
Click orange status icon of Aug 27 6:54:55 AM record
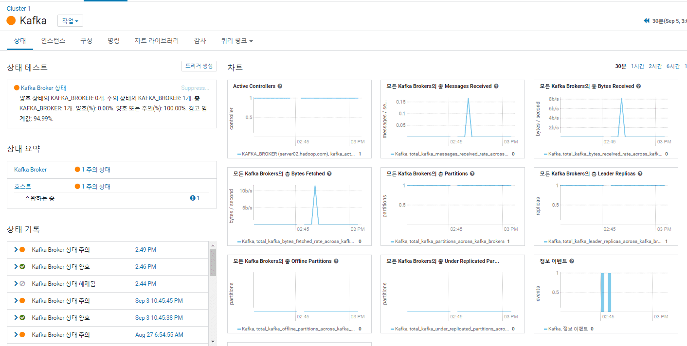[x=22, y=335]
